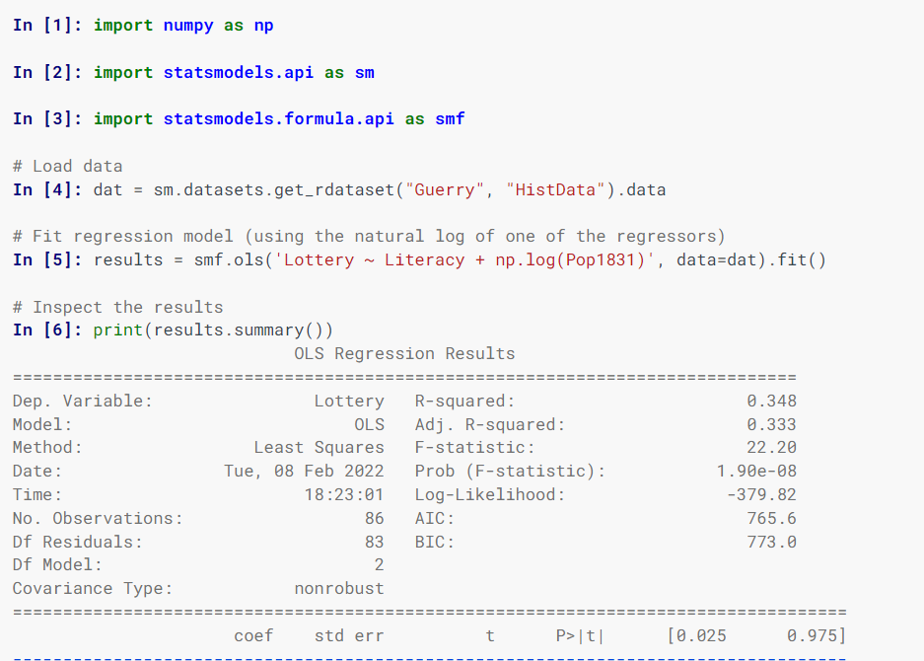
Task: Click the '# Load data' comment
Action: 68,166
